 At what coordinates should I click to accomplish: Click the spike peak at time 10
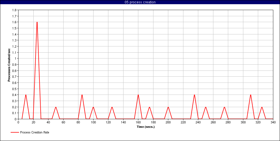(26, 95)
